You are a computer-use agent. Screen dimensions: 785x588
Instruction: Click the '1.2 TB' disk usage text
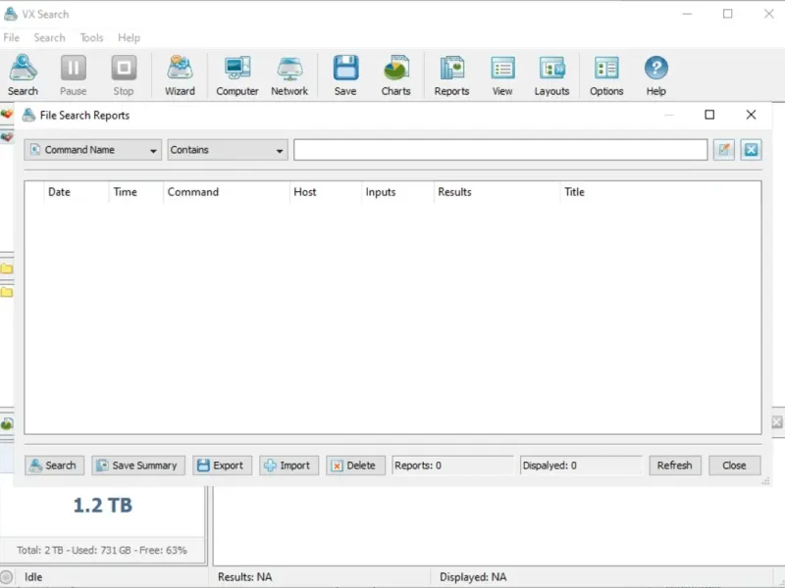(x=103, y=505)
